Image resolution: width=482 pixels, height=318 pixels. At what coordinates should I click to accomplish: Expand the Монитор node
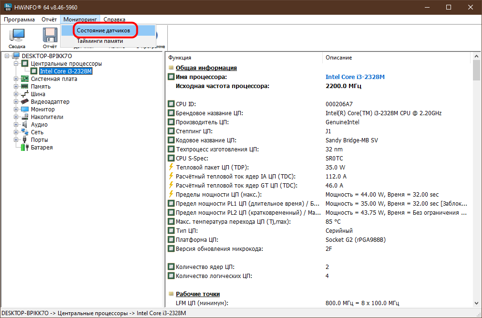point(16,109)
